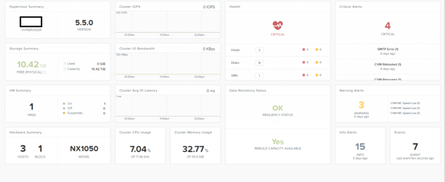This screenshot has width=445, height=182.
Task: Click the 3 HOSTS hardware count
Action: [x=23, y=148]
